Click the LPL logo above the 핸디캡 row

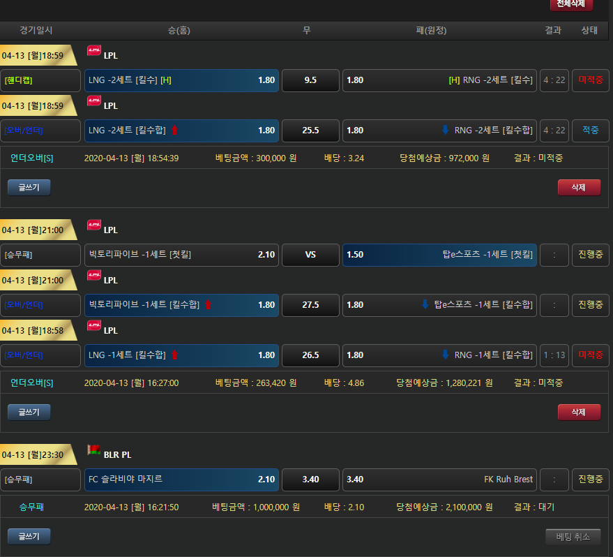(x=94, y=51)
